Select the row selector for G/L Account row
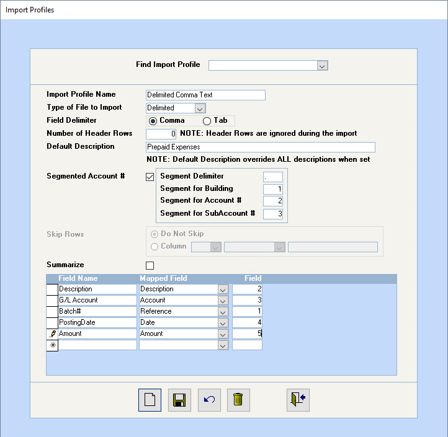 (52, 300)
